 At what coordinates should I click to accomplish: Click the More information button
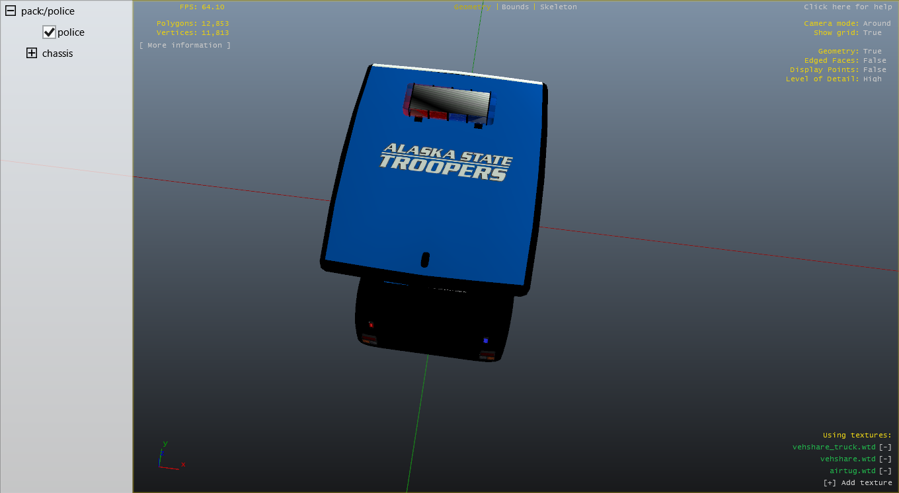coord(185,46)
